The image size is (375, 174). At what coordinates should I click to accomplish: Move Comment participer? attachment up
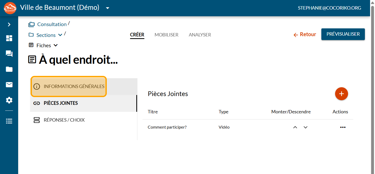point(295,127)
